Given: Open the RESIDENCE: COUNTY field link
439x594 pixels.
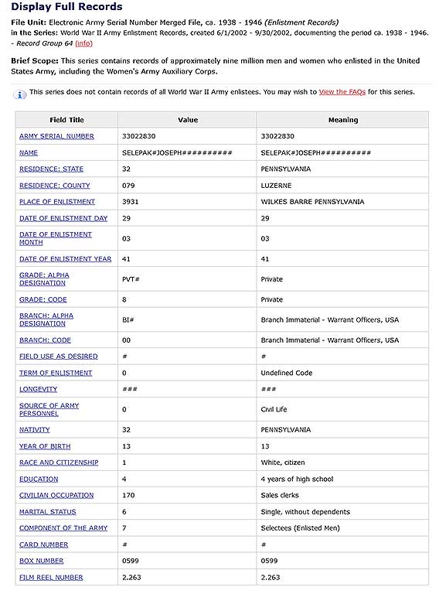Looking at the screenshot, I should click(x=55, y=186).
